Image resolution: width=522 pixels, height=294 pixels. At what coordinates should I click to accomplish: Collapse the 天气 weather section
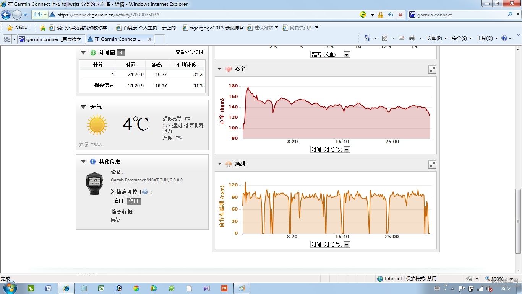83,107
